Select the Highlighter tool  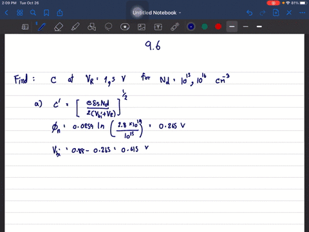tap(75, 27)
